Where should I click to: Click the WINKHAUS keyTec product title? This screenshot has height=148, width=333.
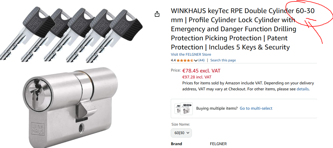[x=243, y=29]
